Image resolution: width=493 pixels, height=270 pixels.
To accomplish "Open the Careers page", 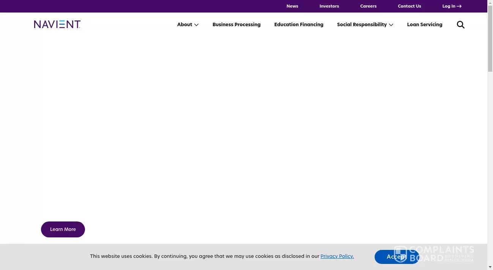I will [x=368, y=6].
